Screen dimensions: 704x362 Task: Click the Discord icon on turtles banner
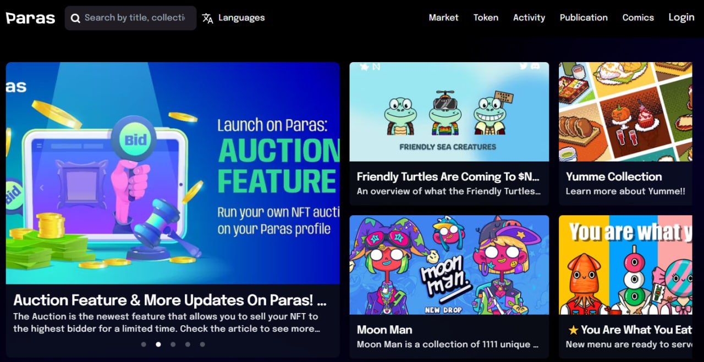tap(536, 66)
